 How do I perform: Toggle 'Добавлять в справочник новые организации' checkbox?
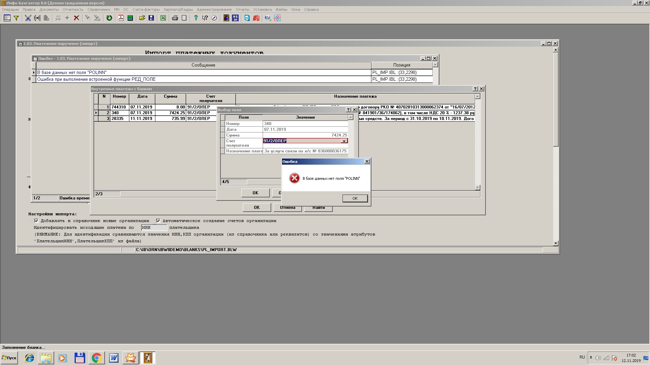point(36,221)
